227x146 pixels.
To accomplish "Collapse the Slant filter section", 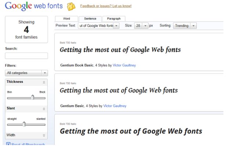I will (44, 109).
